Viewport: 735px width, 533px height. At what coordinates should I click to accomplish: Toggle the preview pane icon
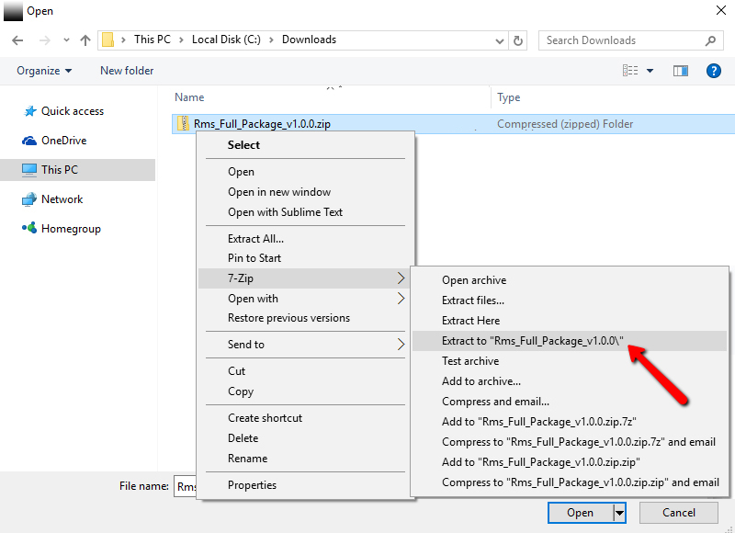point(681,71)
